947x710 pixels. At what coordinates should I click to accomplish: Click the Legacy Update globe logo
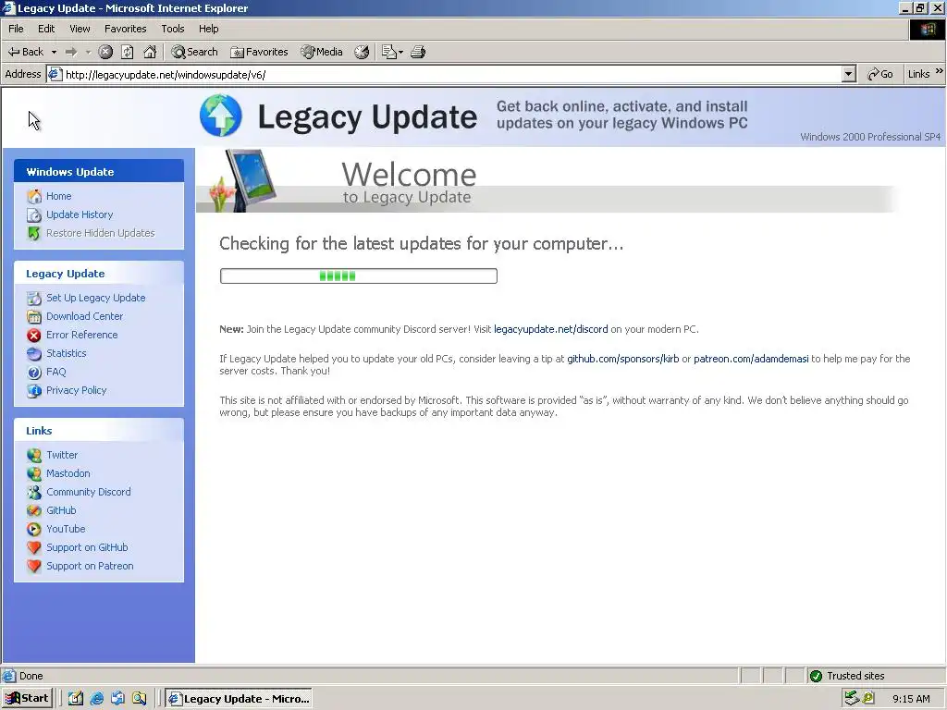coord(221,116)
